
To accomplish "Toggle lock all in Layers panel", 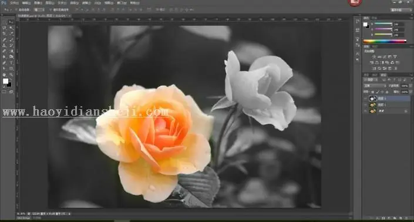I will pyautogui.click(x=387, y=92).
